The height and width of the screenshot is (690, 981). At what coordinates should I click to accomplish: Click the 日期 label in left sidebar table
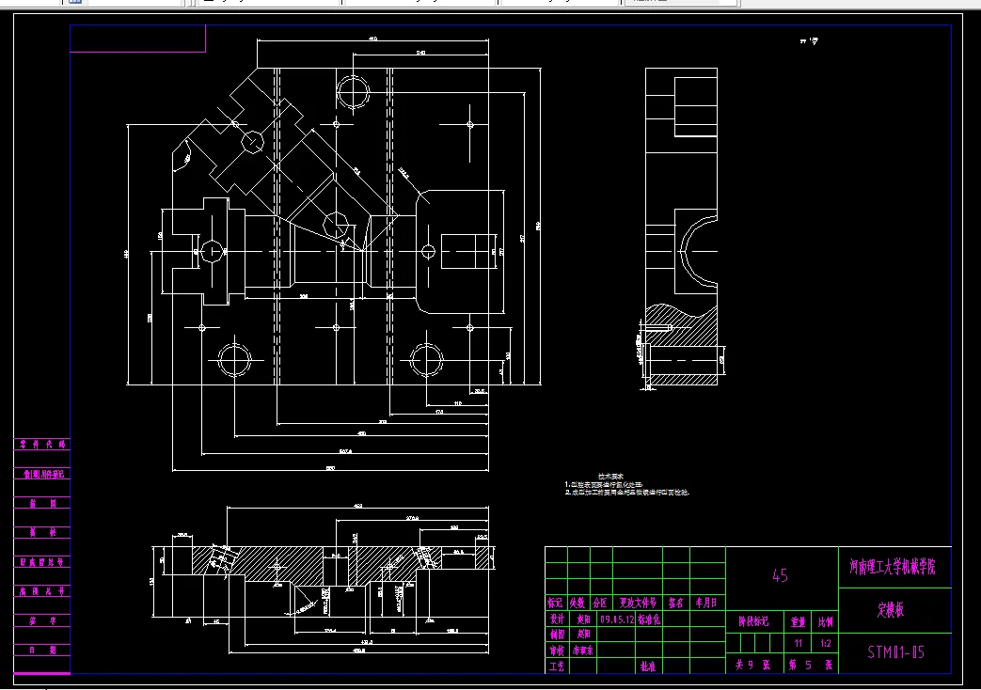(x=42, y=650)
